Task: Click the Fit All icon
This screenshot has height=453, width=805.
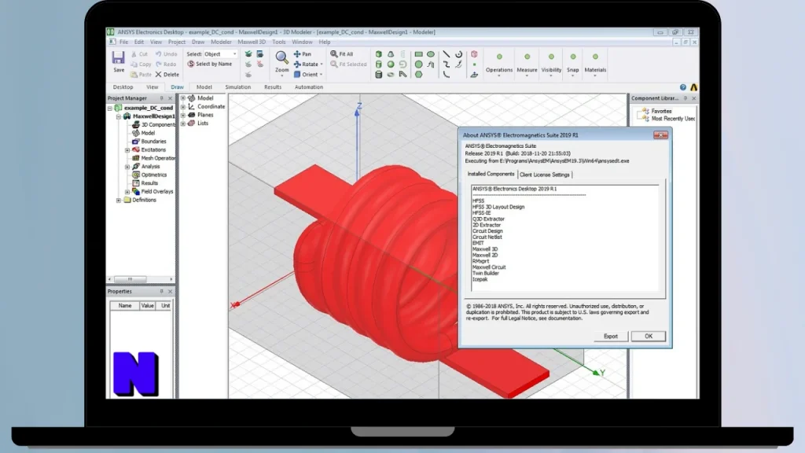Action: click(334, 54)
